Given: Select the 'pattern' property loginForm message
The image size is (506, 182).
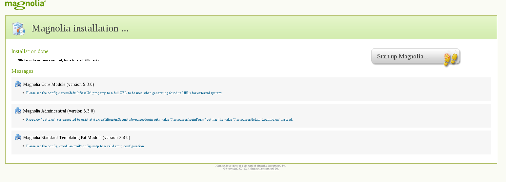Looking at the screenshot, I should 159,120.
